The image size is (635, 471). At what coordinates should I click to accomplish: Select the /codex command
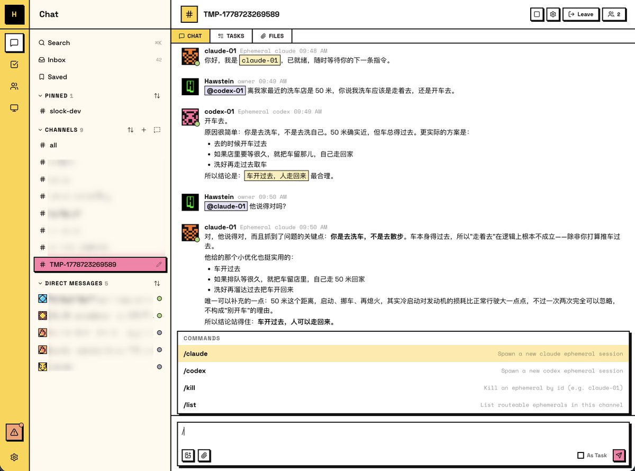[403, 370]
